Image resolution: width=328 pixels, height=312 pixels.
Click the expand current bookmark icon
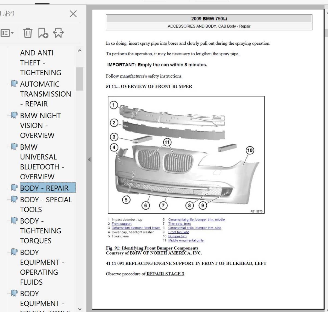[58, 33]
